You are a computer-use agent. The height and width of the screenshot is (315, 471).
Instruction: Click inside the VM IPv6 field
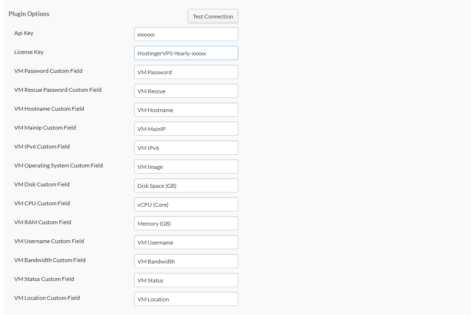pyautogui.click(x=186, y=147)
